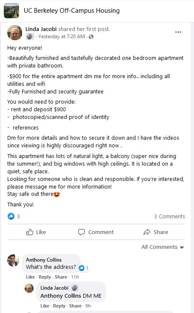Share the post using the arrow button
The height and width of the screenshot is (313, 194).
click(x=156, y=232)
